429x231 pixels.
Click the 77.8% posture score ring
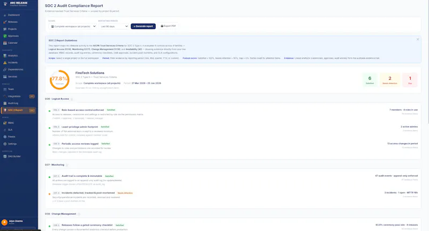60,80
